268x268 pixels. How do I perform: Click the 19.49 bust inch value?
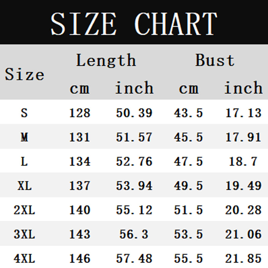(x=243, y=186)
